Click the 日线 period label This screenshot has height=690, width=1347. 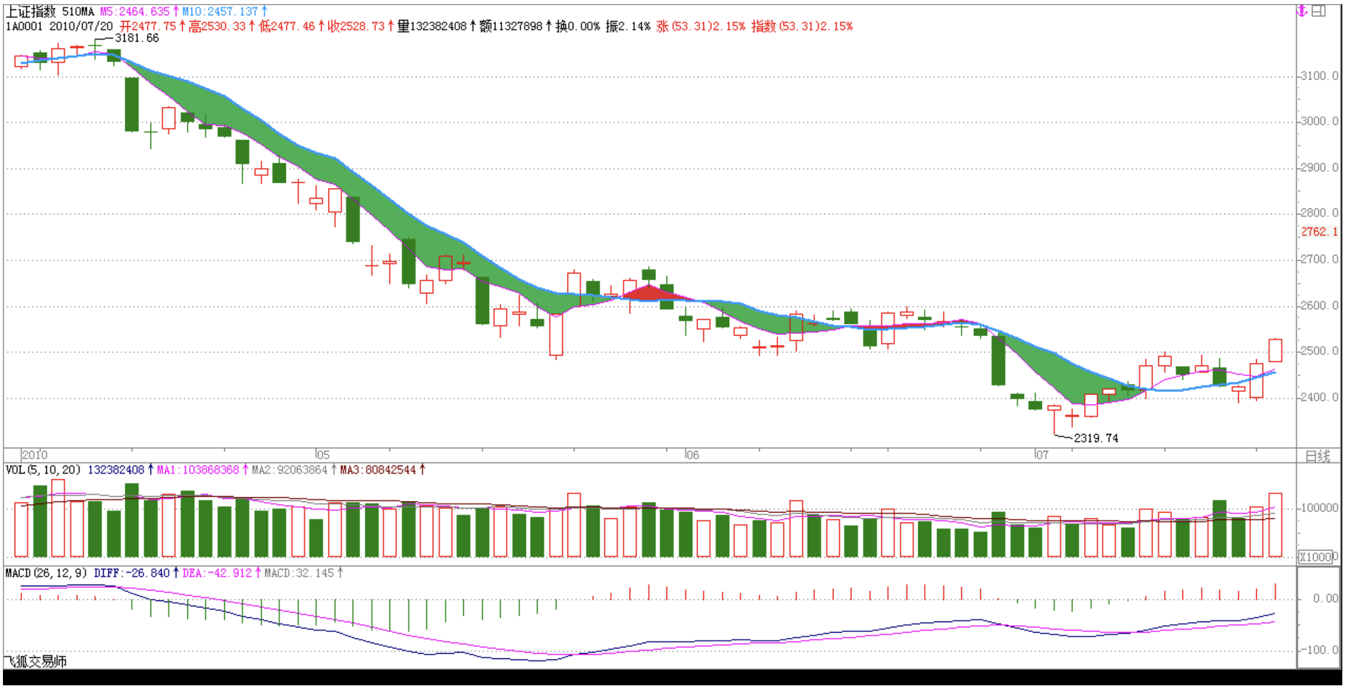(x=1318, y=456)
